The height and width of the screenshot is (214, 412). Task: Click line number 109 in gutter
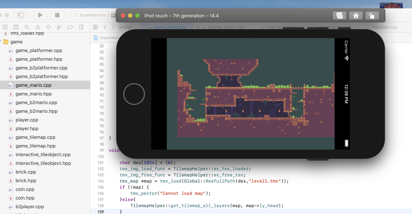100,212
